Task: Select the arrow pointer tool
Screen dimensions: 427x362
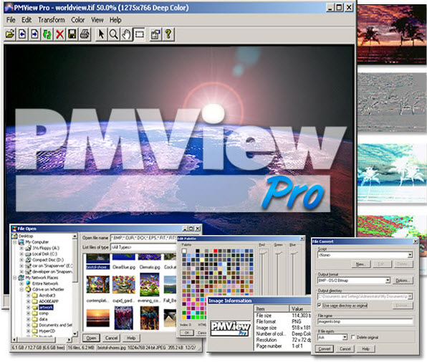Action: 101,34
